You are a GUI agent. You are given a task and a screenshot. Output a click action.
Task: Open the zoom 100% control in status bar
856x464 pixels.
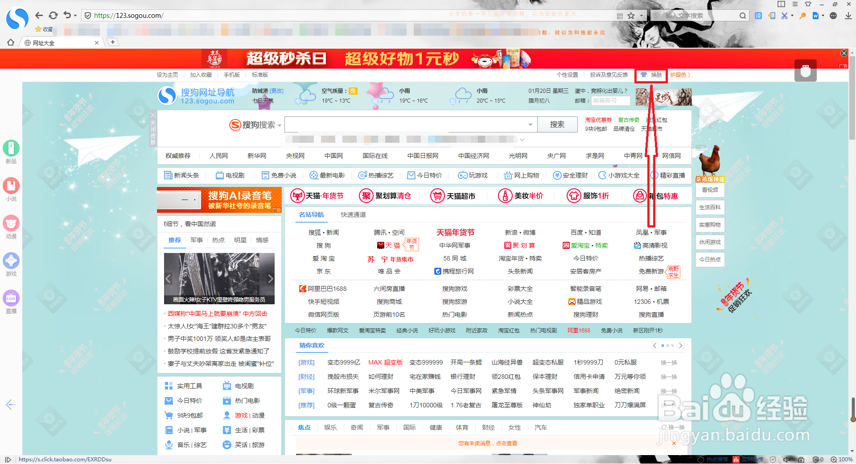coord(842,460)
